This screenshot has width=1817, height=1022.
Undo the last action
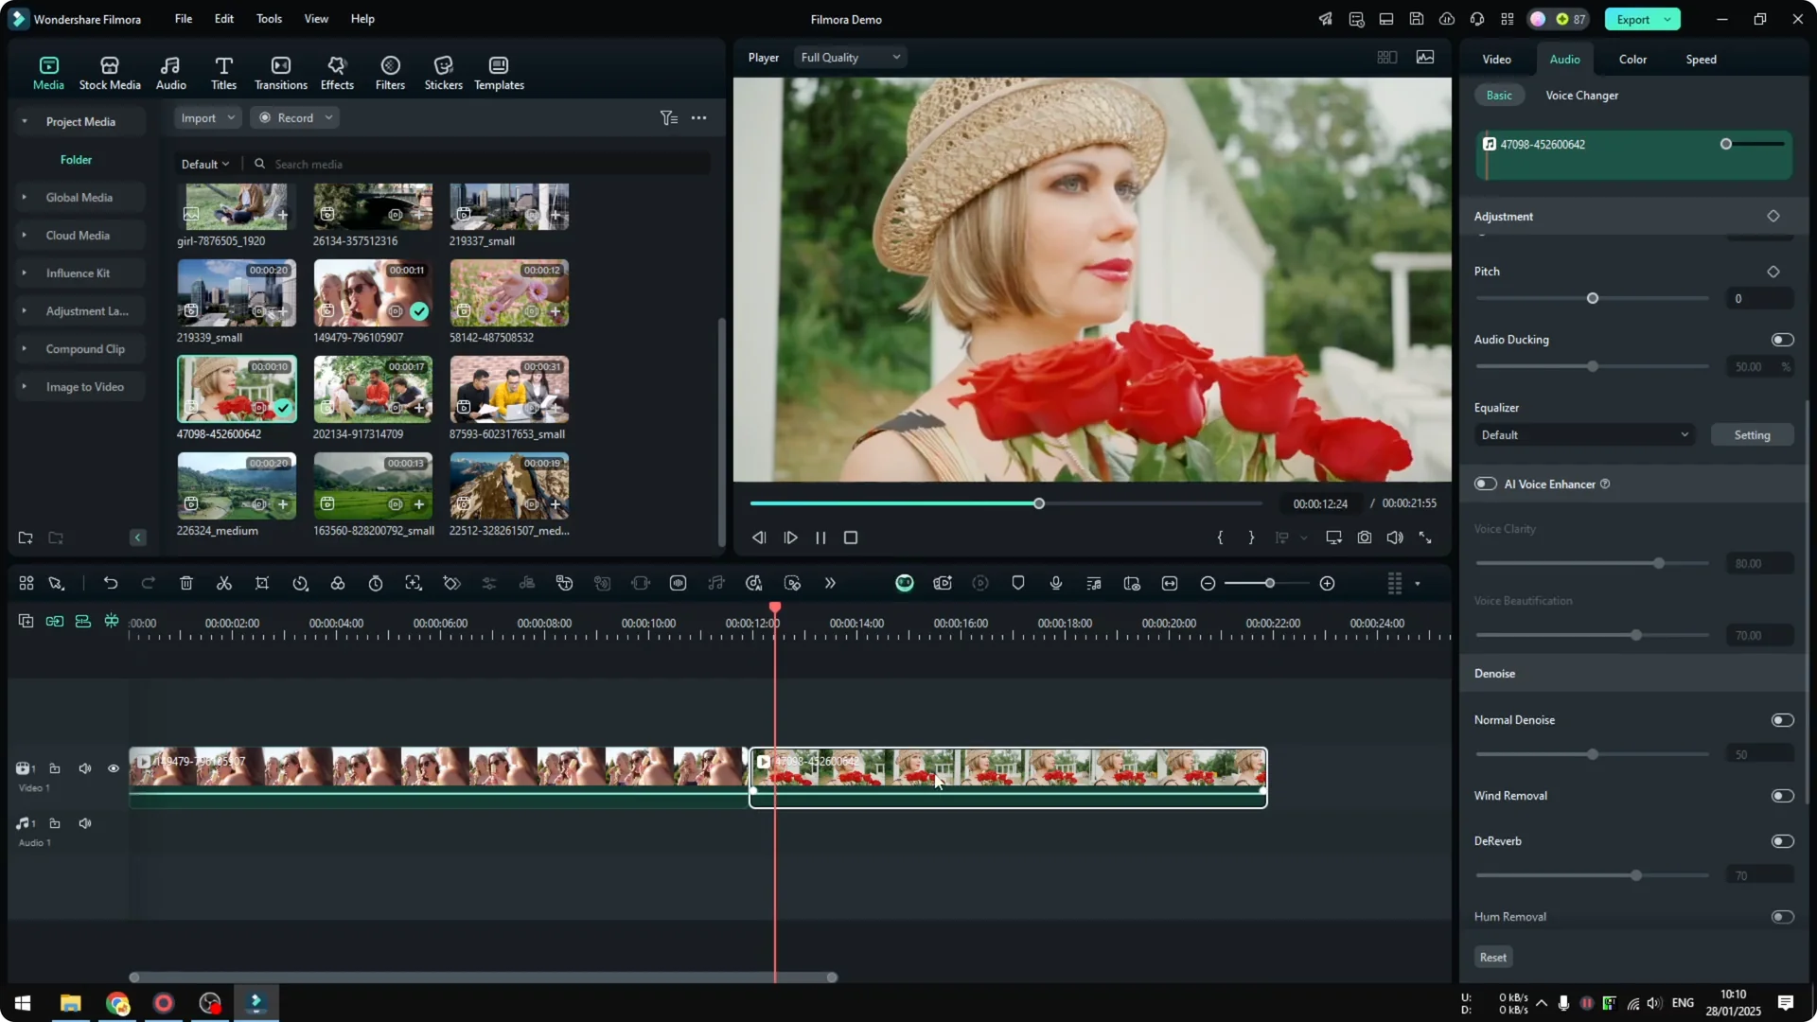click(111, 583)
